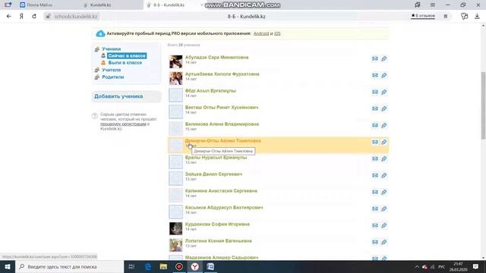Click pencil icon for Әбді Асыл
Screen dimensions: 486x273
tap(383, 92)
